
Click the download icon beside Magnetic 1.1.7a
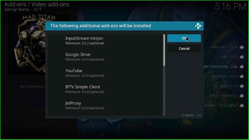pyautogui.click(x=242, y=47)
